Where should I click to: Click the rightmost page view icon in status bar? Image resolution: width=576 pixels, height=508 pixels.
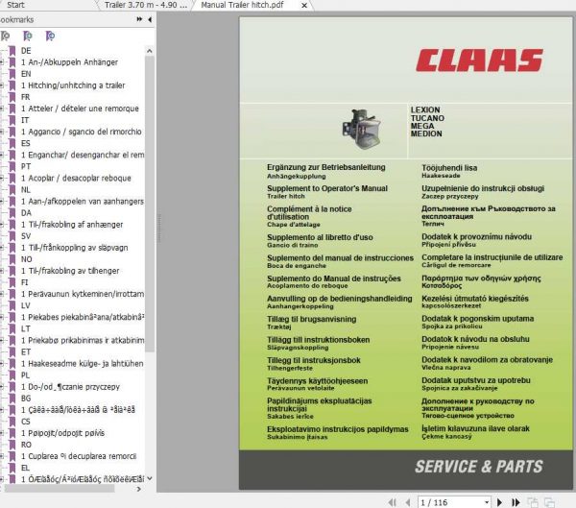point(549,502)
